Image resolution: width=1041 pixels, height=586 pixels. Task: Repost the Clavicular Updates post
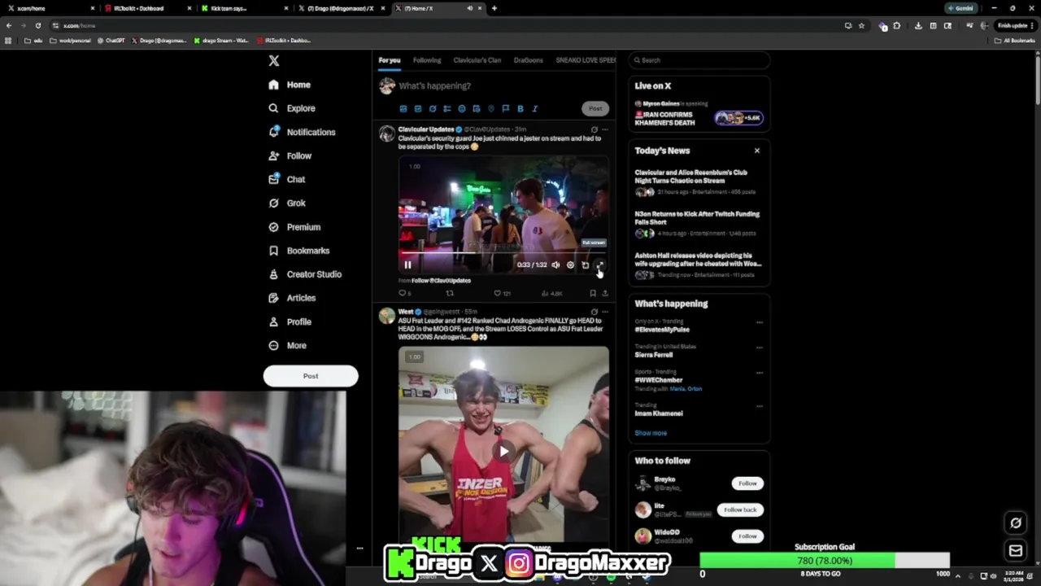(x=449, y=293)
